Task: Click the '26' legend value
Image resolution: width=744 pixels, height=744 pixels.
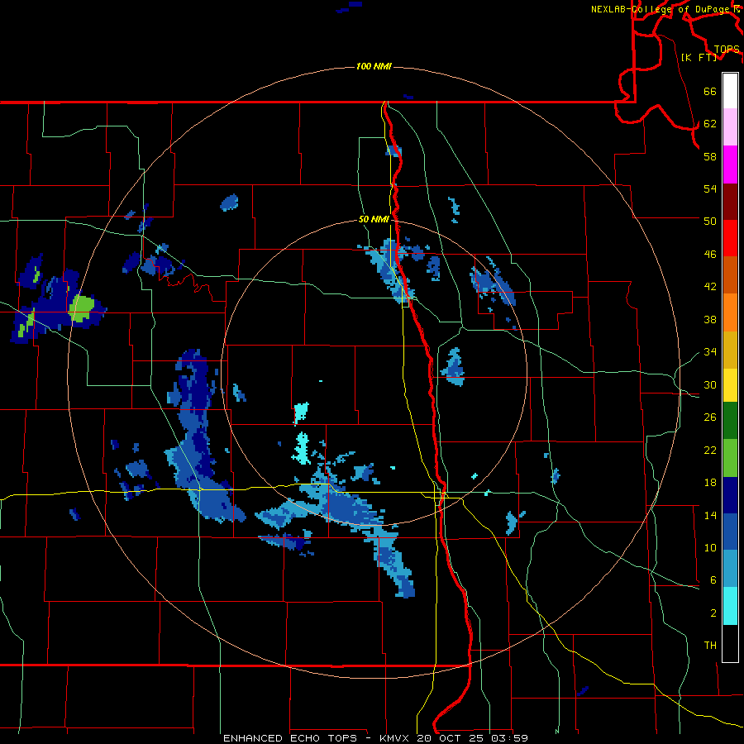Action: 710,417
